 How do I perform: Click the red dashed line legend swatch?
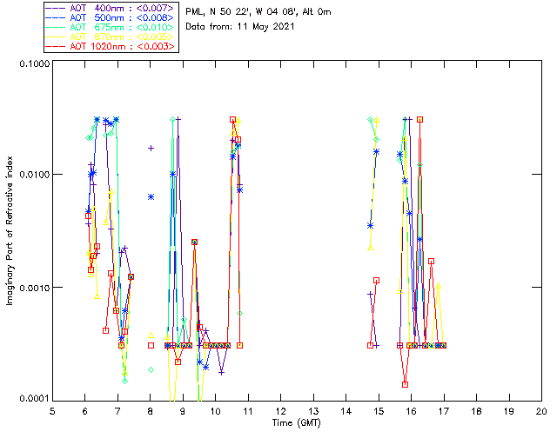tap(56, 46)
